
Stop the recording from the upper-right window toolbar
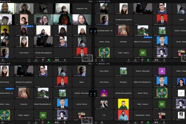tap(157, 60)
